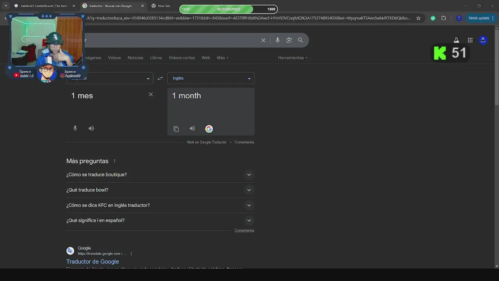Close the 'traductor - Buscar con Google' tab
The width and height of the screenshot is (499, 281).
(142, 6)
